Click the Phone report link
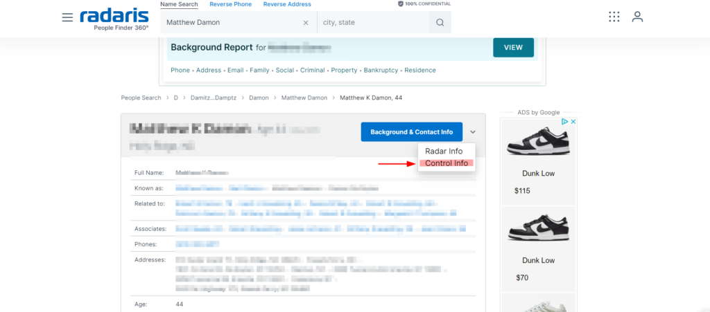Screen dimensions: 710x312 tap(180, 70)
